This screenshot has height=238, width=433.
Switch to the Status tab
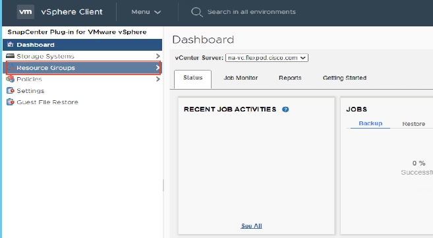click(192, 79)
